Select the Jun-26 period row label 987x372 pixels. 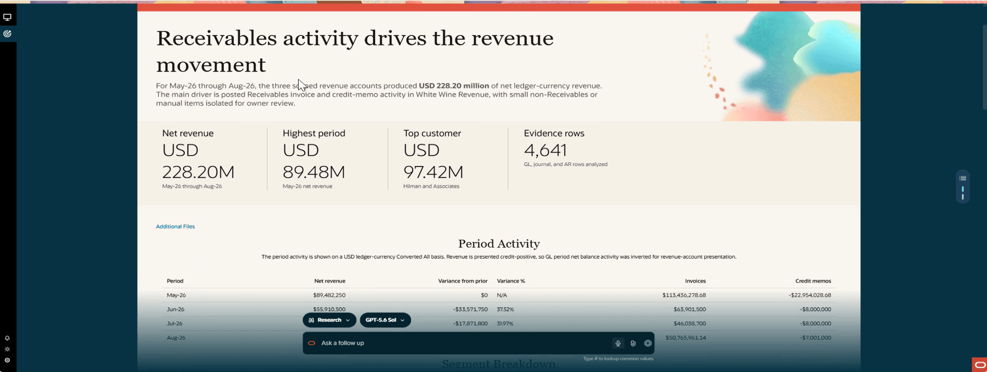coord(176,309)
